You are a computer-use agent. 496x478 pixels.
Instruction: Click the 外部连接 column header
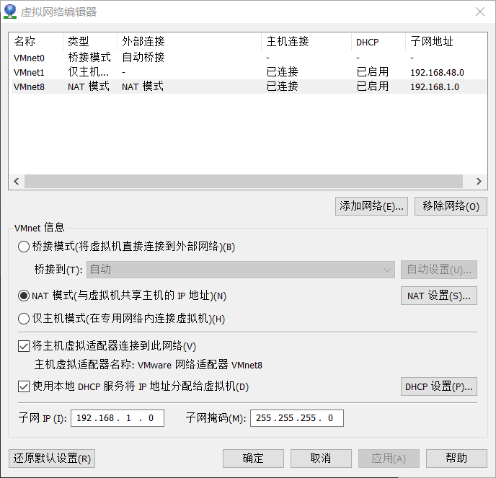(189, 41)
